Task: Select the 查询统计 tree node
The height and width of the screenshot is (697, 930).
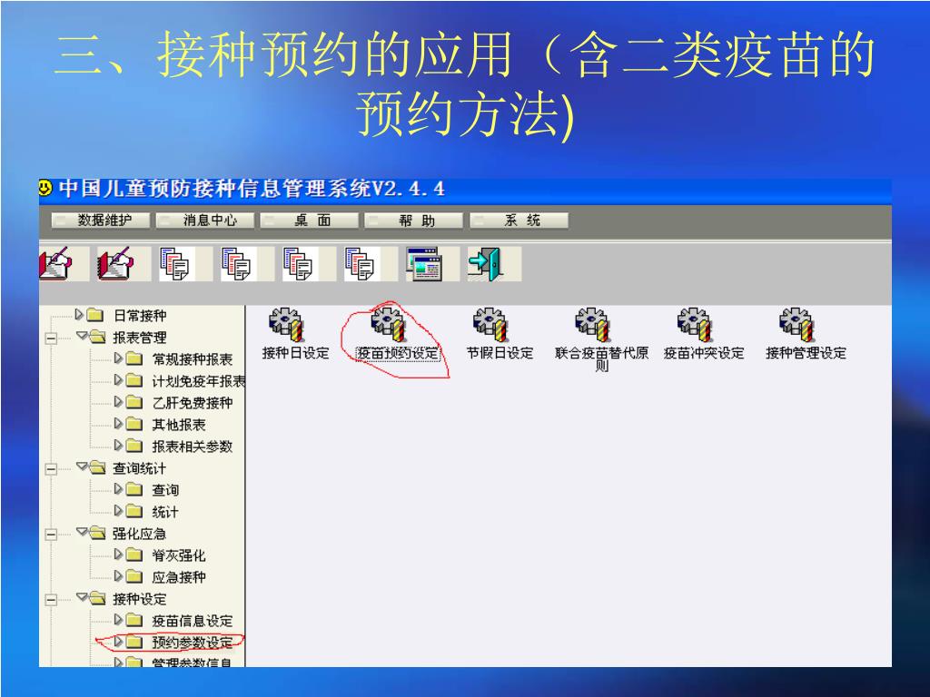Action: pos(140,469)
